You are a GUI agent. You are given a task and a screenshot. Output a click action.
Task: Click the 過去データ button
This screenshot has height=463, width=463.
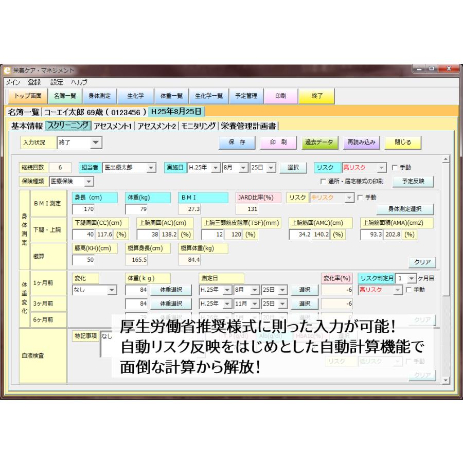tap(319, 142)
